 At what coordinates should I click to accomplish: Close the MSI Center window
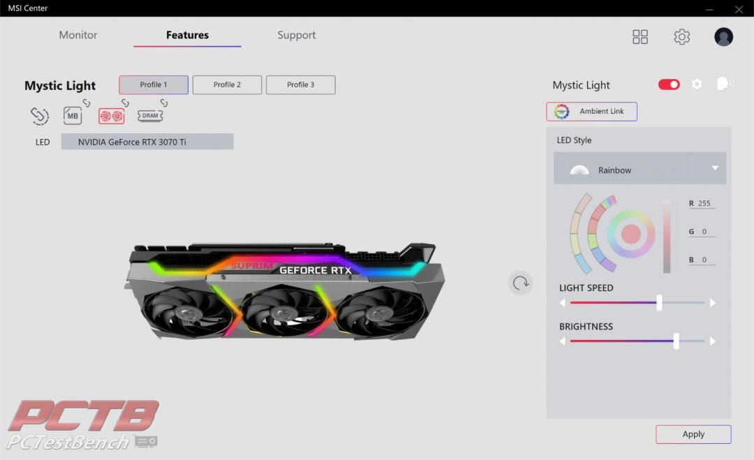739,9
